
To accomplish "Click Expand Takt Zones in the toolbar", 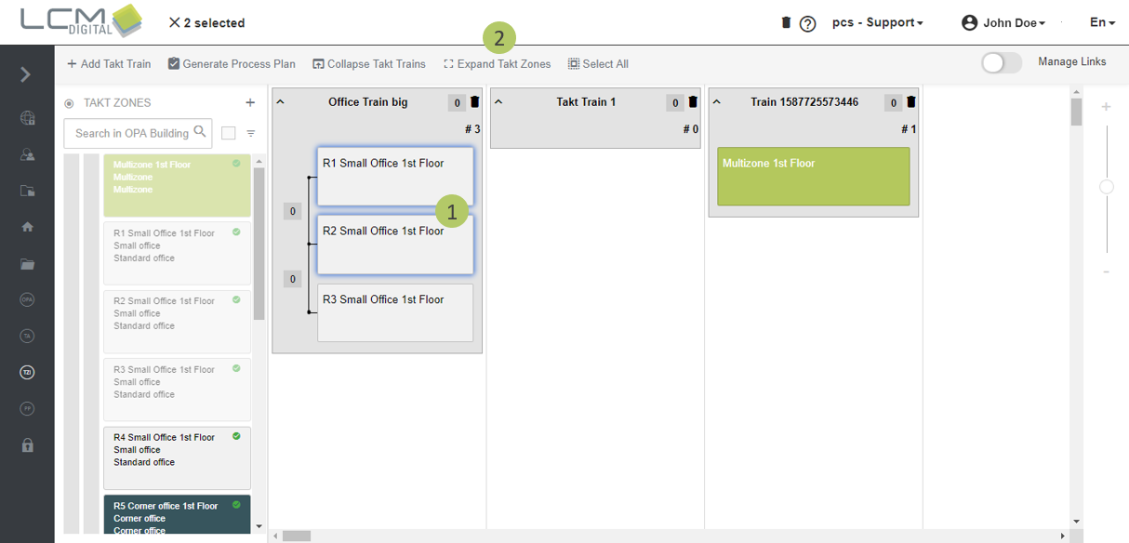I will tap(498, 64).
